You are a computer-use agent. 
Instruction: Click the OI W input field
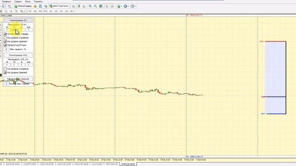(7, 30)
